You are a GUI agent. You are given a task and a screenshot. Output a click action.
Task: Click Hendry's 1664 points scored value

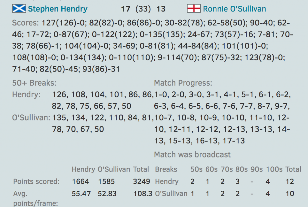(80, 181)
